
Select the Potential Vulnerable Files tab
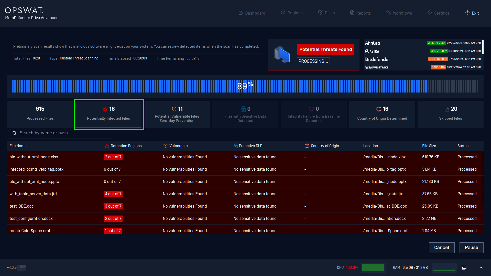point(177,114)
